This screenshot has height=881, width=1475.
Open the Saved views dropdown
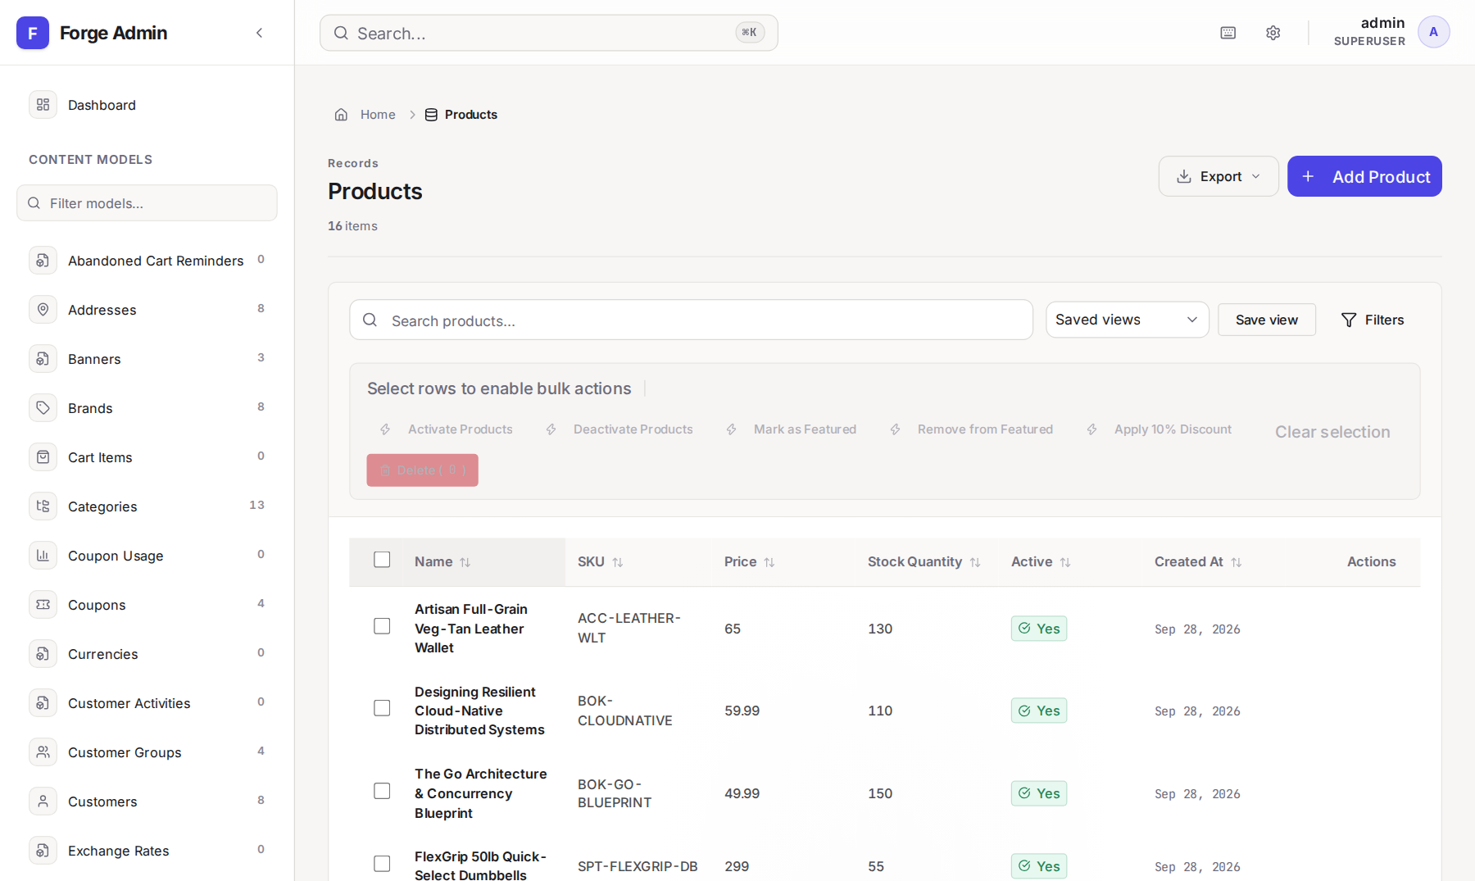pyautogui.click(x=1127, y=320)
